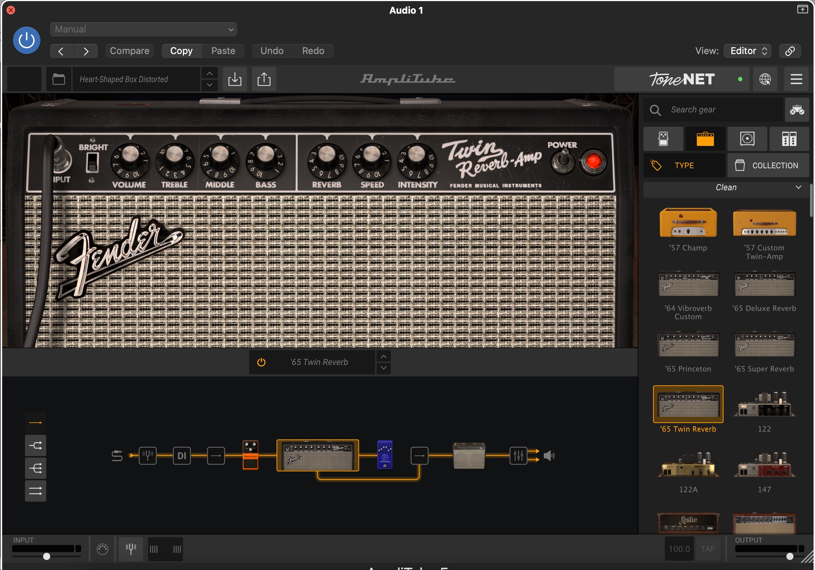Click the ToneNET globe icon
The width and height of the screenshot is (815, 570).
pos(765,79)
